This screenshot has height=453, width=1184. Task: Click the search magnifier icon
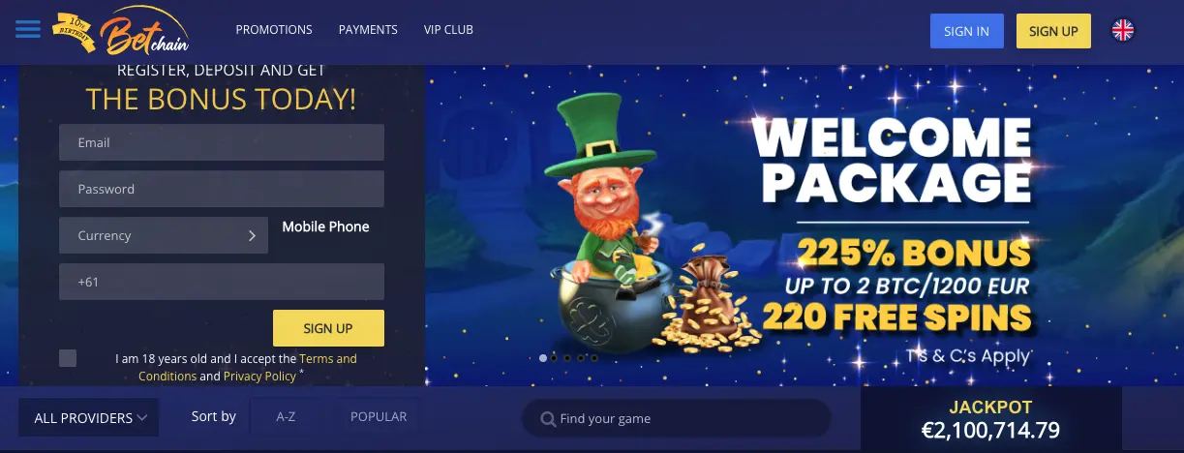548,419
